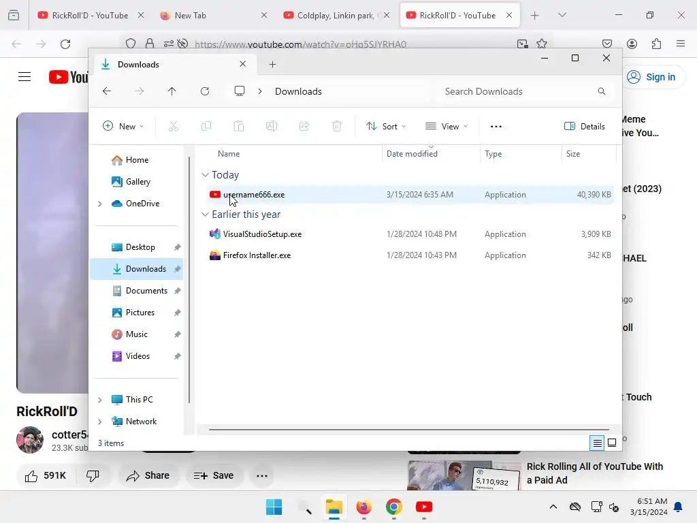Viewport: 697px width, 523px height.
Task: Expand Network tree node
Action: [100, 422]
